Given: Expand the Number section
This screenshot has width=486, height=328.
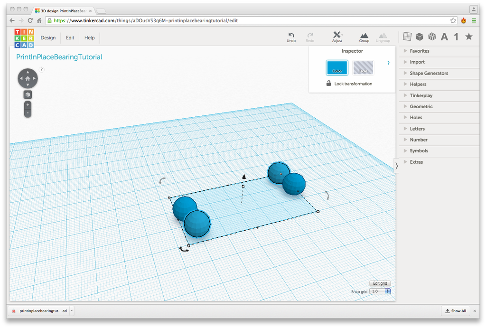Looking at the screenshot, I should coord(439,140).
